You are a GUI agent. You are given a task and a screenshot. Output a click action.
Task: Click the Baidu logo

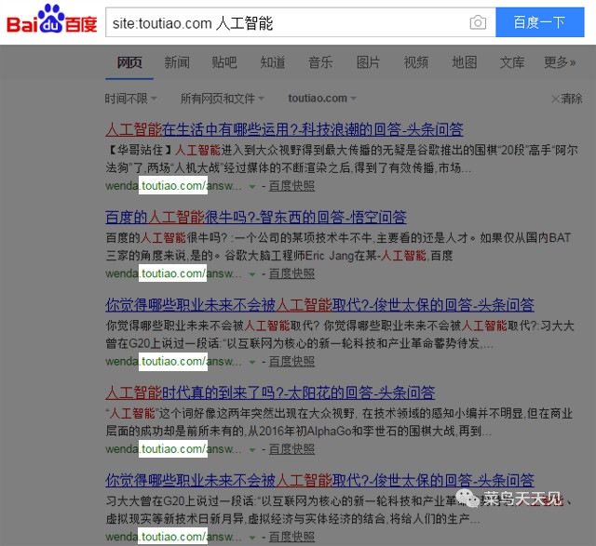[52, 20]
